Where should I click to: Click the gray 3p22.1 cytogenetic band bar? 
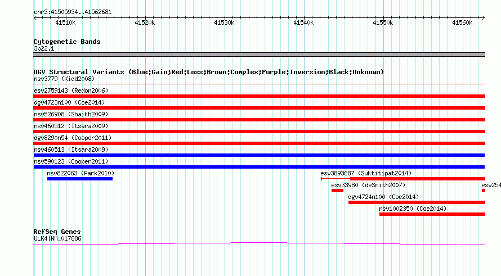click(x=259, y=55)
